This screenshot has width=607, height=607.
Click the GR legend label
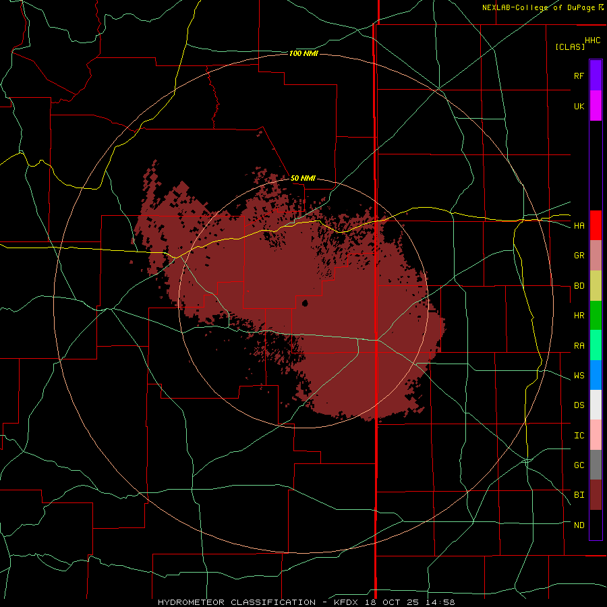tap(579, 256)
